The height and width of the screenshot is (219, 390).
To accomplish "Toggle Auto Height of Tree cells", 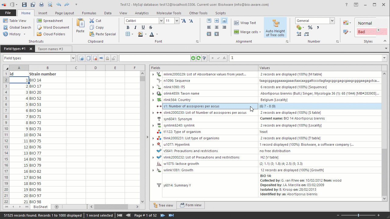I will (275, 27).
